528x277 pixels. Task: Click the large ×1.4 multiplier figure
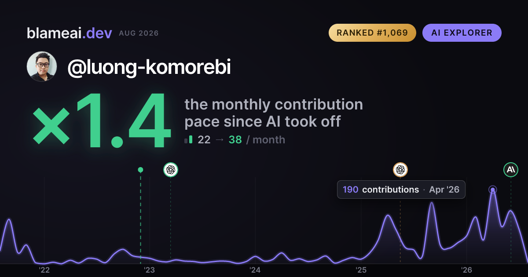(102, 122)
